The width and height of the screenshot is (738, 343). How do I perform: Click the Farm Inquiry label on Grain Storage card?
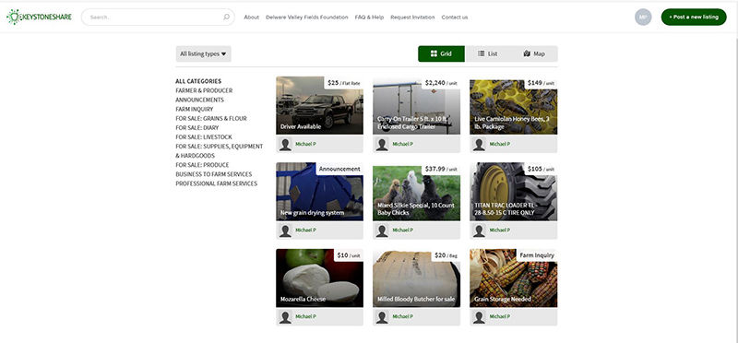pos(537,255)
